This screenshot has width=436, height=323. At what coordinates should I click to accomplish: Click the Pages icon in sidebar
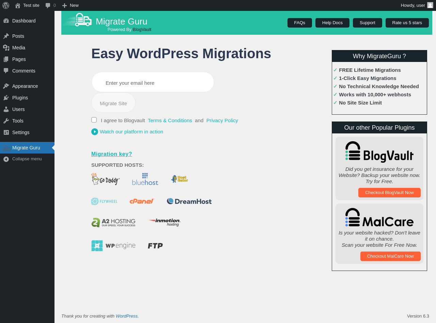(x=6, y=59)
